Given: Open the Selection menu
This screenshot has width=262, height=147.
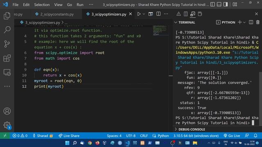Looking at the screenshot, I should [42, 4].
